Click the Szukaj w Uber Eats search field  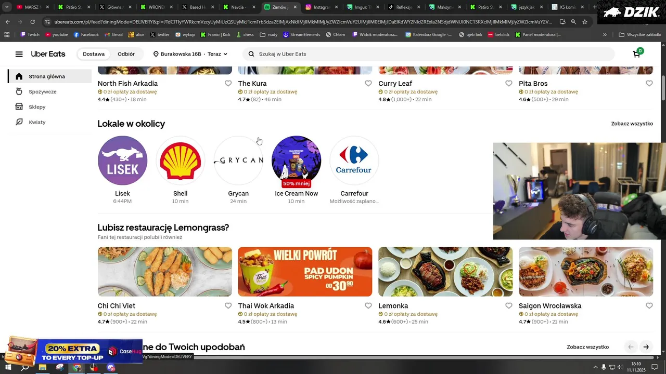428,54
